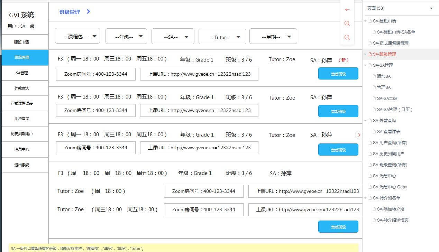Click page icon beside SA-正式课督课管理
Image resolution: width=439 pixels, height=252 pixels.
(370, 43)
